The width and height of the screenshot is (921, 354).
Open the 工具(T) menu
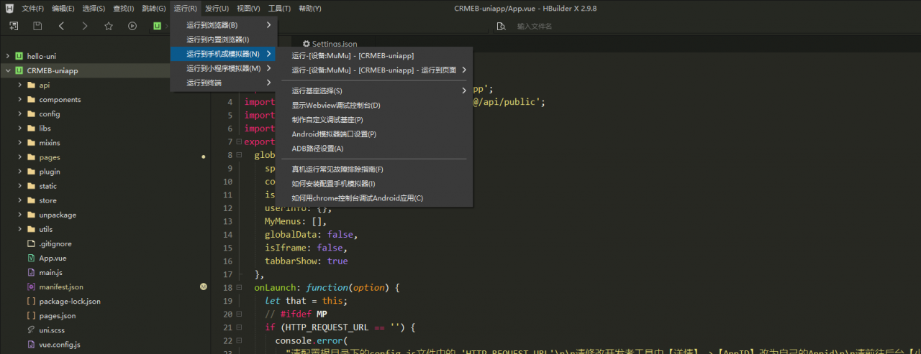[x=279, y=9]
